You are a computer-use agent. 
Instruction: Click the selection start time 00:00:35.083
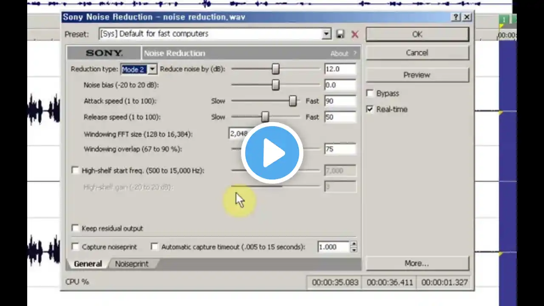(335, 282)
